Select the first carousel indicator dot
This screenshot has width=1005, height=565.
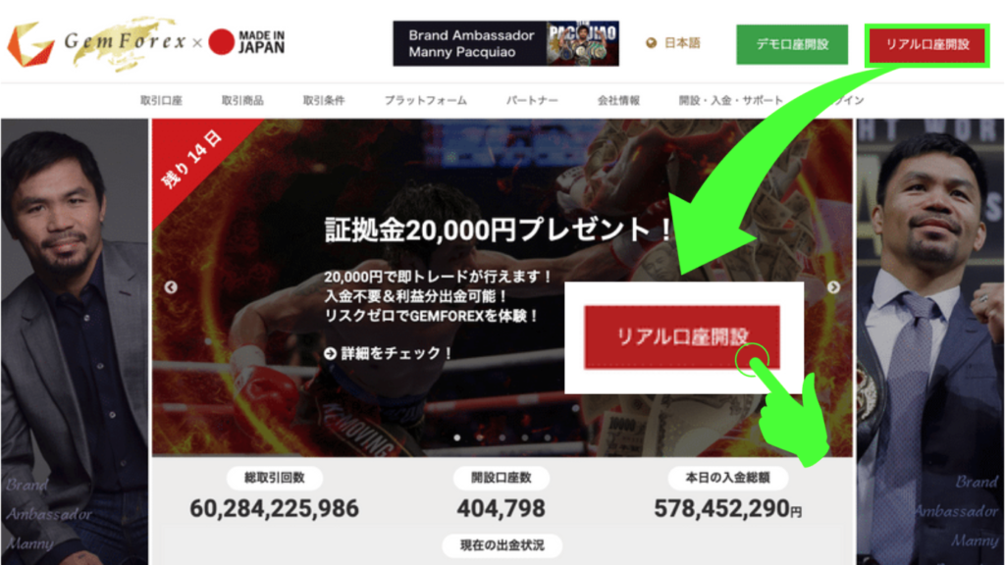click(457, 437)
